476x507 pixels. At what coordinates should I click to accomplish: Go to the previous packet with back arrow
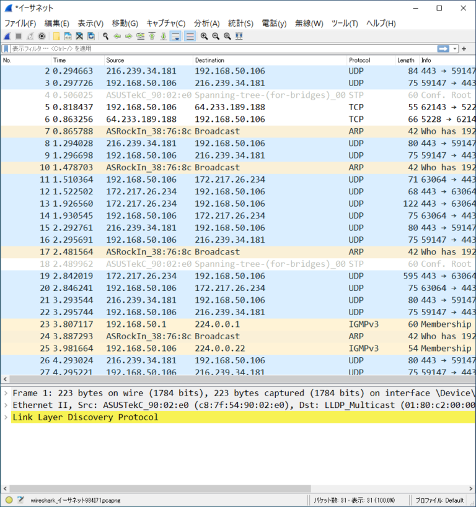pos(117,37)
